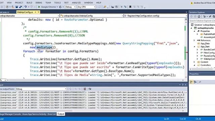Screen dimensions: 215x121
Task: Click the New Project icon
Action: click(7, 7)
